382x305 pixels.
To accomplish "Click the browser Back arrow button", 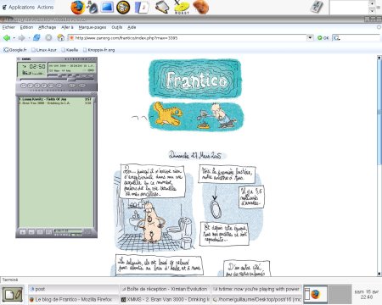I will pyautogui.click(x=7, y=38).
